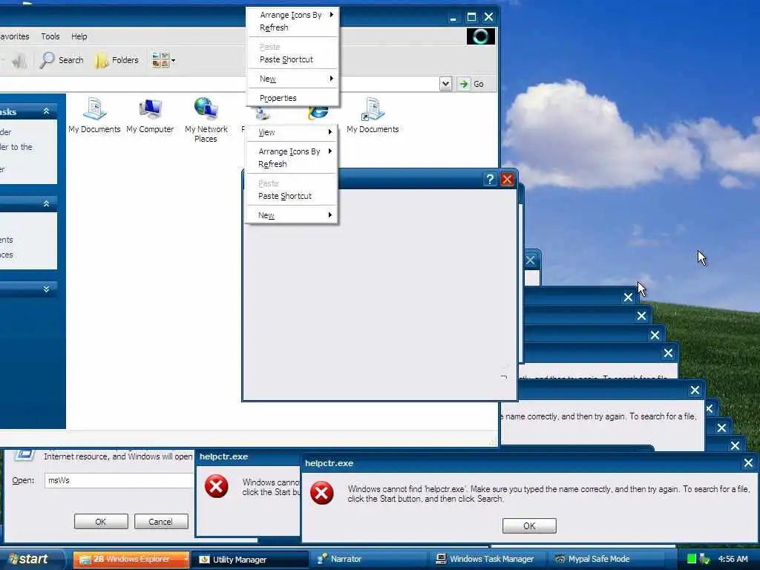Expand the address bar dropdown arrow
This screenshot has width=760, height=570.
tap(445, 84)
